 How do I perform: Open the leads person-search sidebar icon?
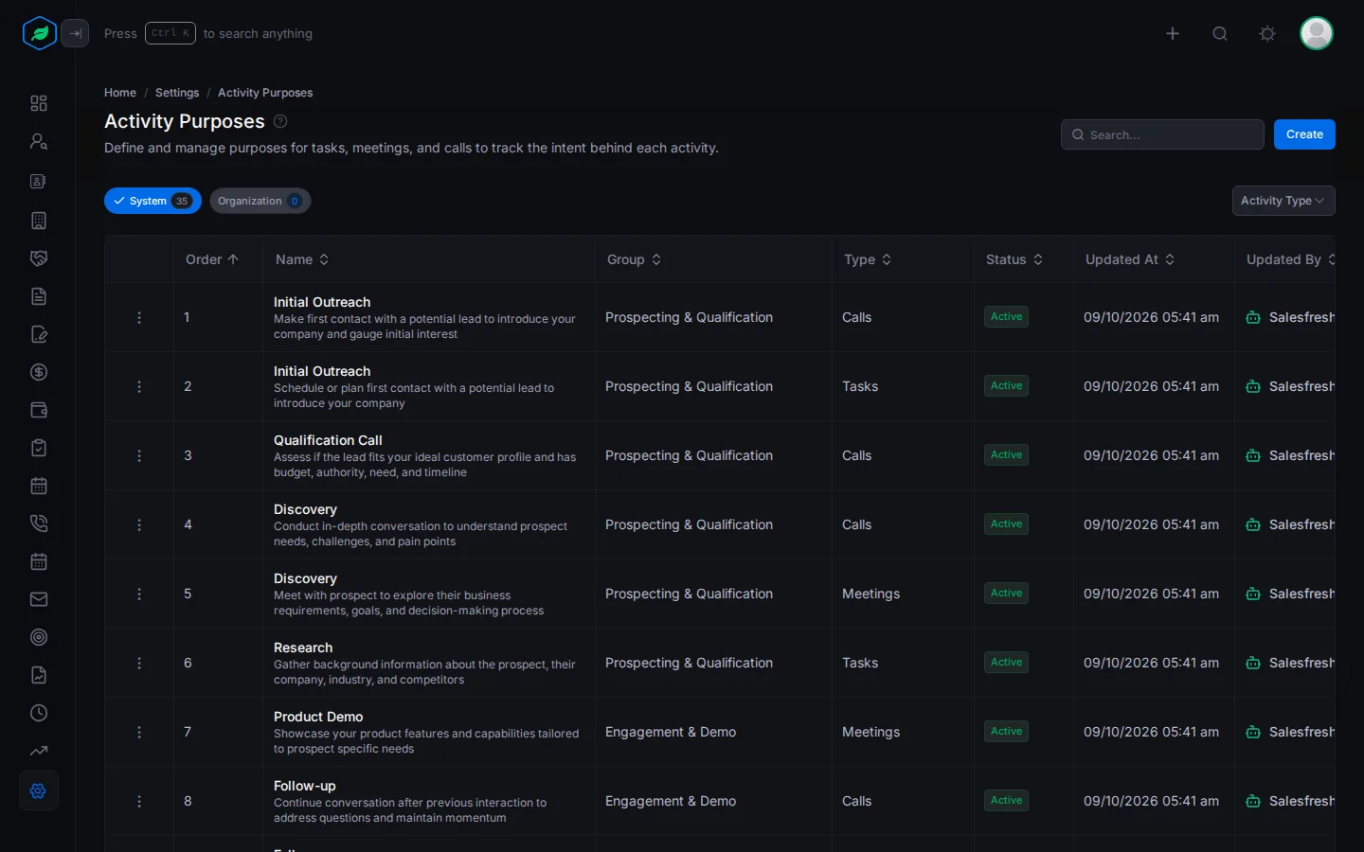point(39,141)
